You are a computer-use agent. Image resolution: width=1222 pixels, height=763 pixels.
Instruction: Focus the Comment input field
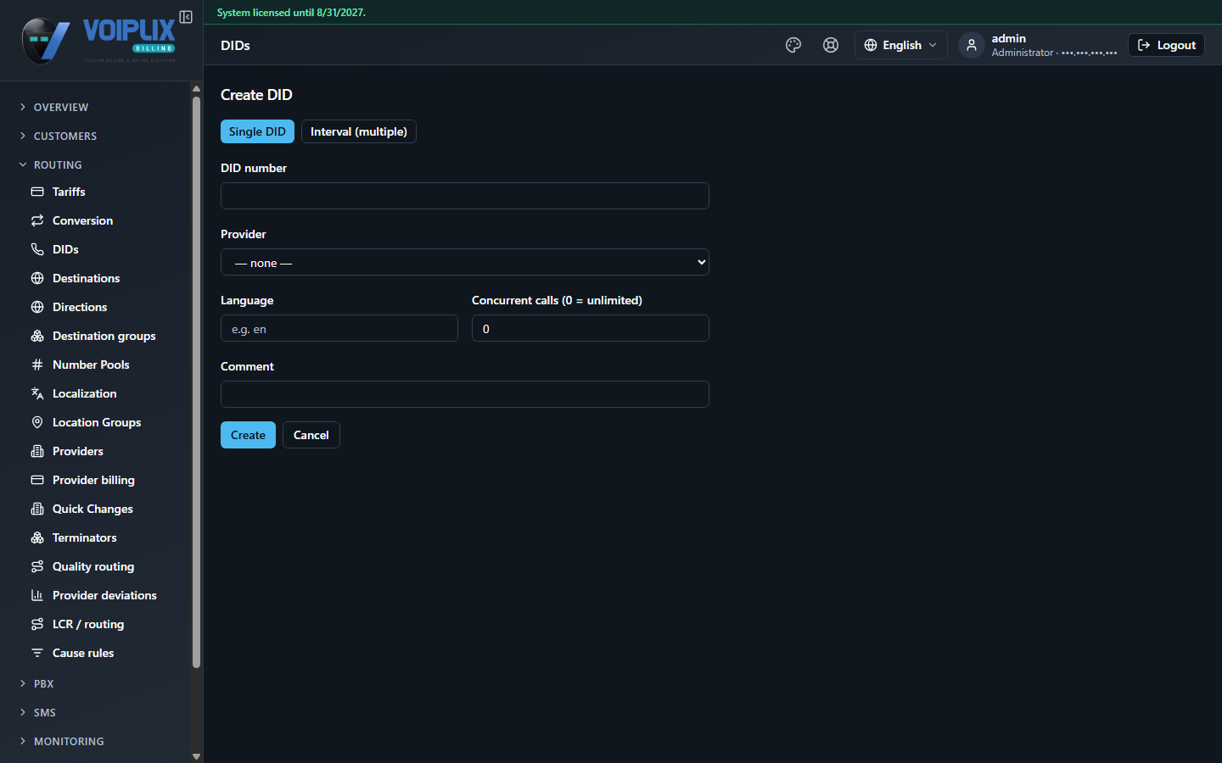coord(465,394)
